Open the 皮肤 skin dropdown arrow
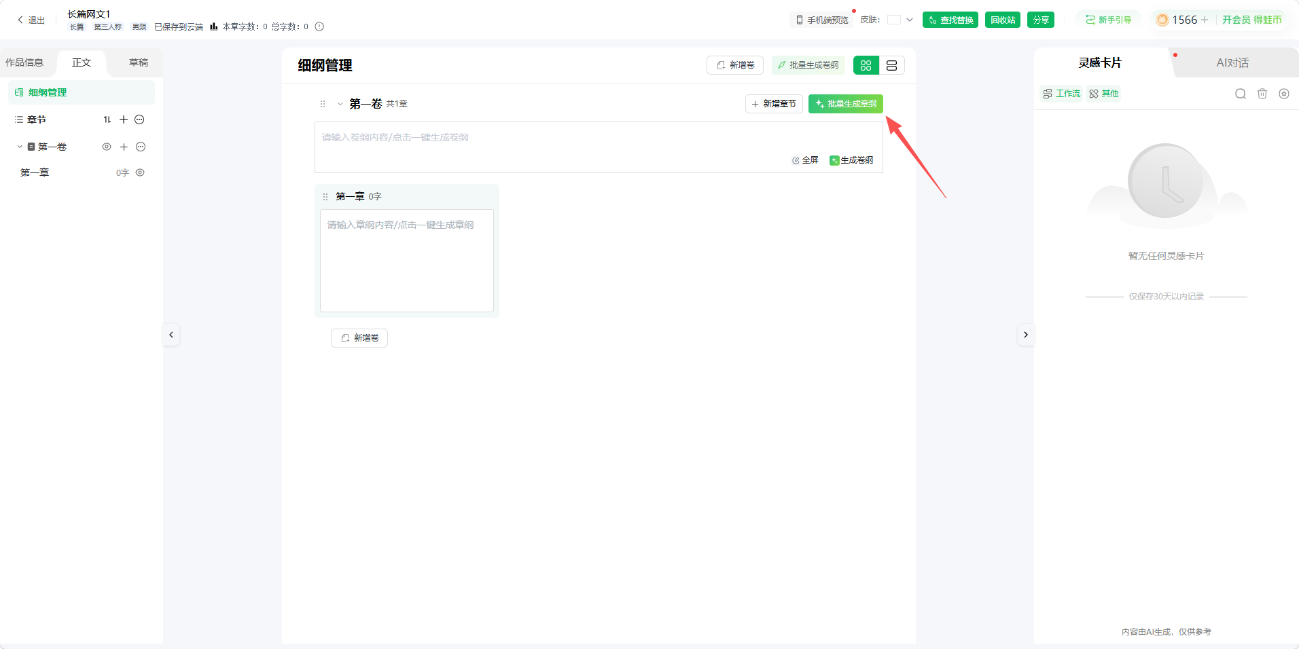The height and width of the screenshot is (649, 1299). point(910,20)
